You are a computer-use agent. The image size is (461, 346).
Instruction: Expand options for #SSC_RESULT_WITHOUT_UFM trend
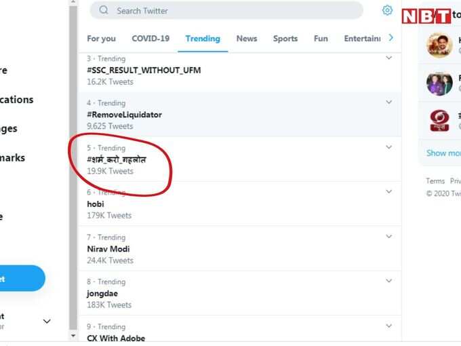click(x=388, y=58)
